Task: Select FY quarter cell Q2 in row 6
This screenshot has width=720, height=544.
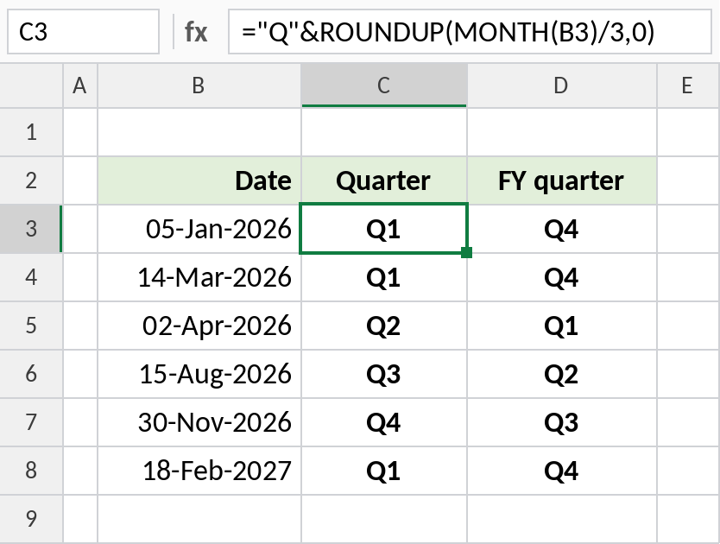Action: (562, 374)
